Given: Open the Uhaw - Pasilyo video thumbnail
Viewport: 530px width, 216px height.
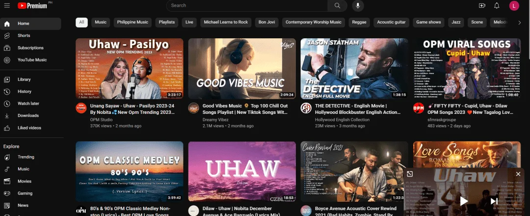Looking at the screenshot, I should (x=130, y=69).
